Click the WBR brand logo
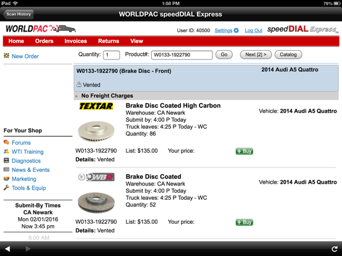Screen dimensions: 342x256 [x=96, y=177]
